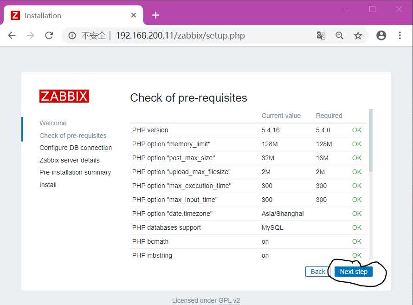Select Configure DB connection step
The width and height of the screenshot is (413, 305).
(76, 148)
